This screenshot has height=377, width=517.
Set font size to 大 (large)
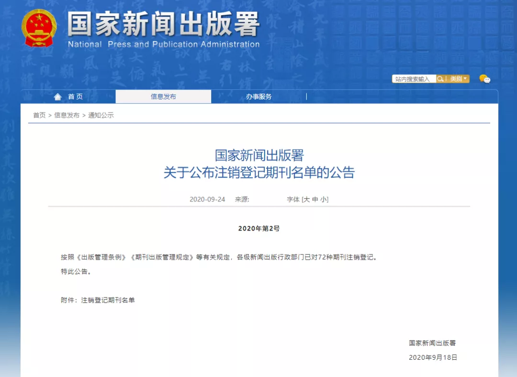pos(307,200)
